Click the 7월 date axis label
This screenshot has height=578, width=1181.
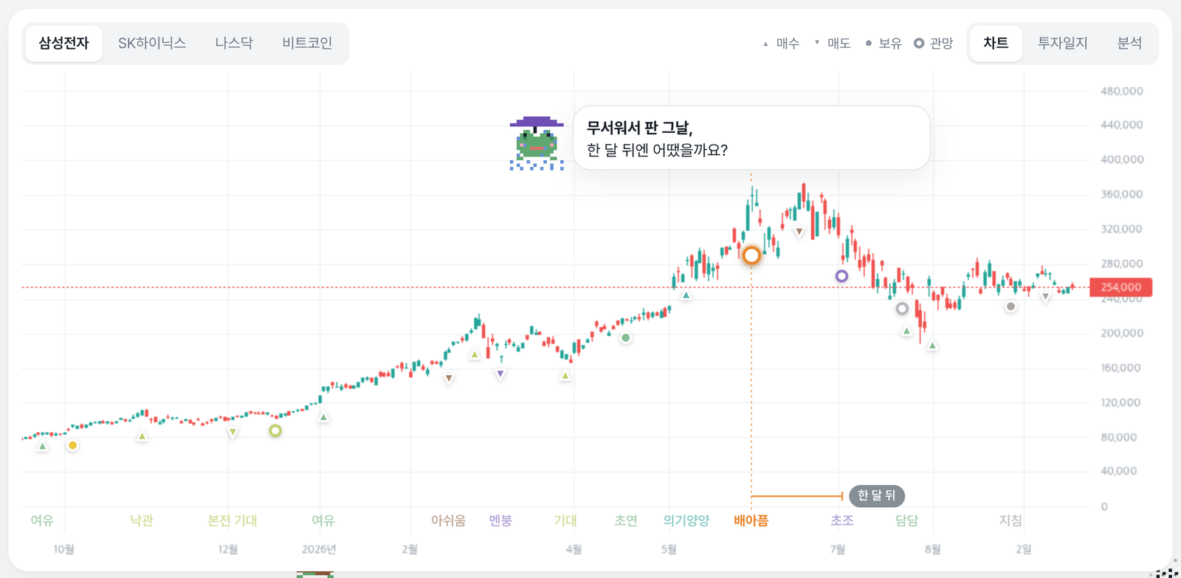(838, 549)
